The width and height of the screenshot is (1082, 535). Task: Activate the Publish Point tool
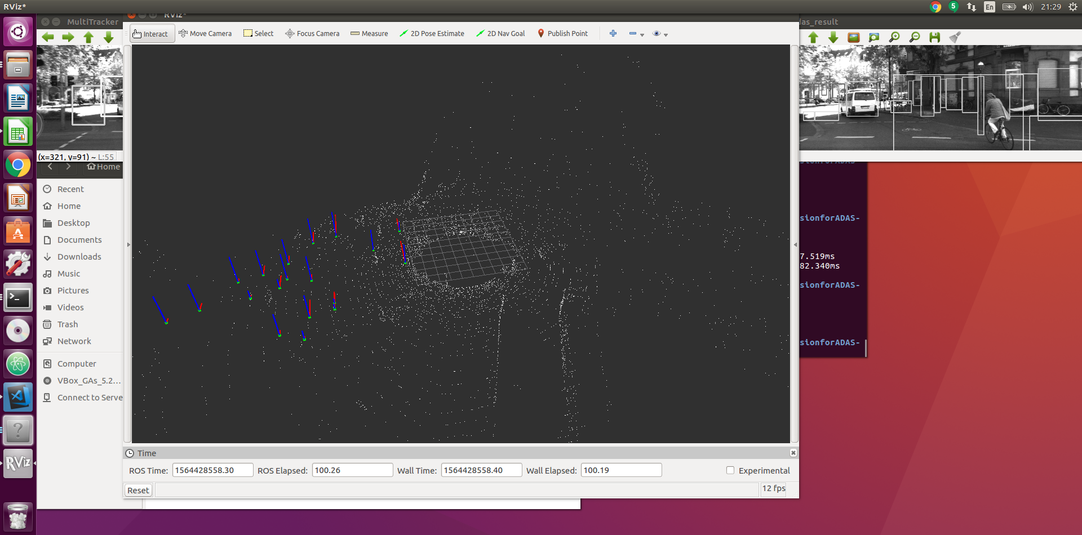click(x=562, y=34)
